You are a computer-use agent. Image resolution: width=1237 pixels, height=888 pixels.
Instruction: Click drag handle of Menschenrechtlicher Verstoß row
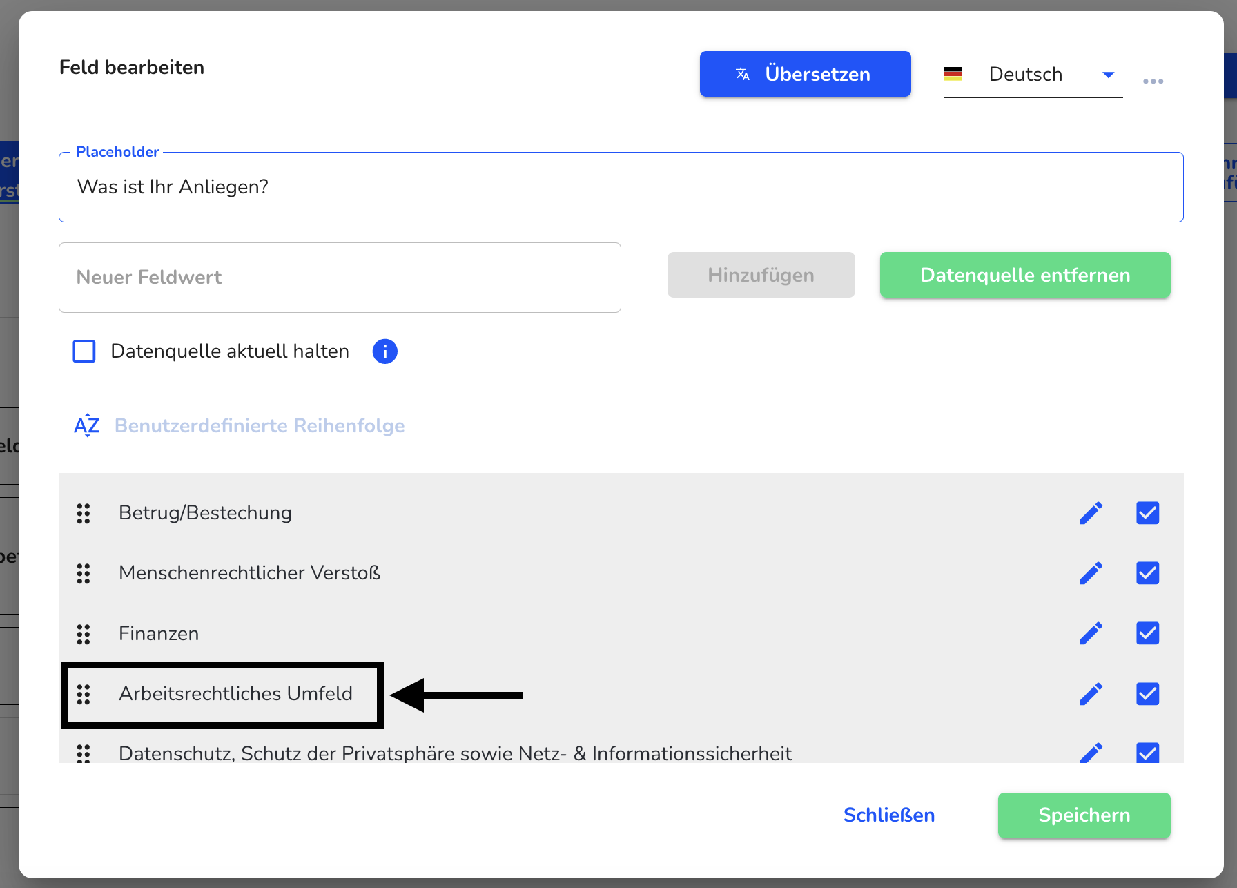(x=84, y=573)
